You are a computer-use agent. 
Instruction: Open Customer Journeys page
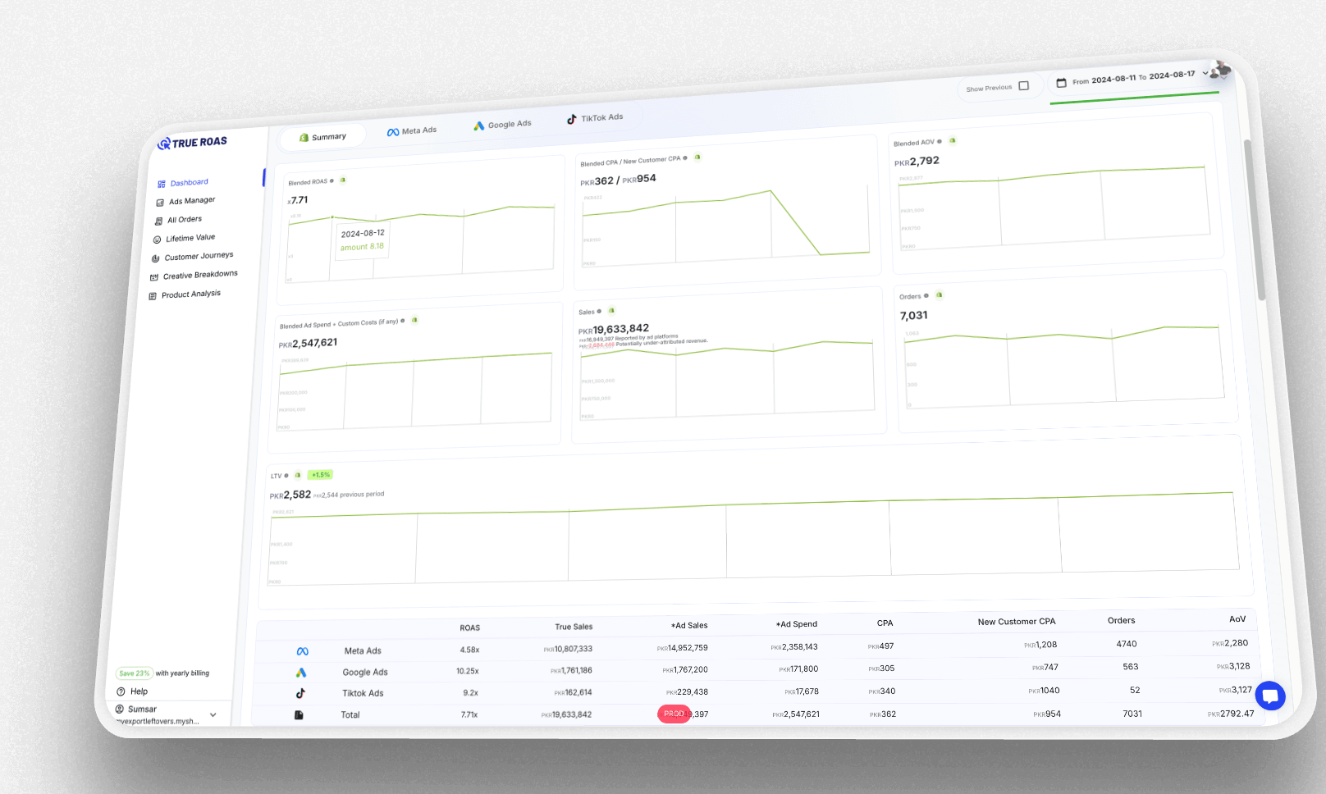click(x=192, y=257)
